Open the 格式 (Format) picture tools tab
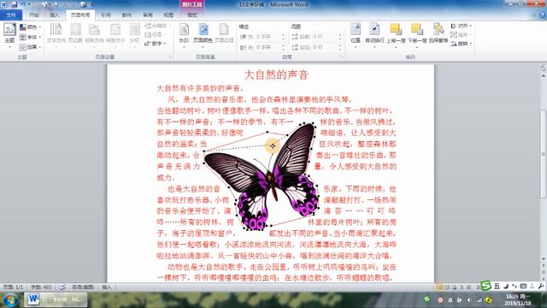Viewport: 547px width, 308px height. [191, 15]
